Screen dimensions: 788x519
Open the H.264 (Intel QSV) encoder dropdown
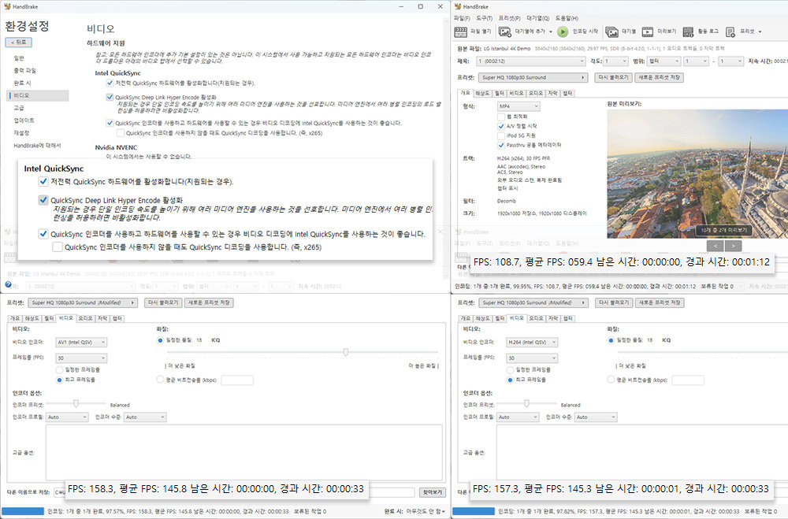pyautogui.click(x=532, y=342)
